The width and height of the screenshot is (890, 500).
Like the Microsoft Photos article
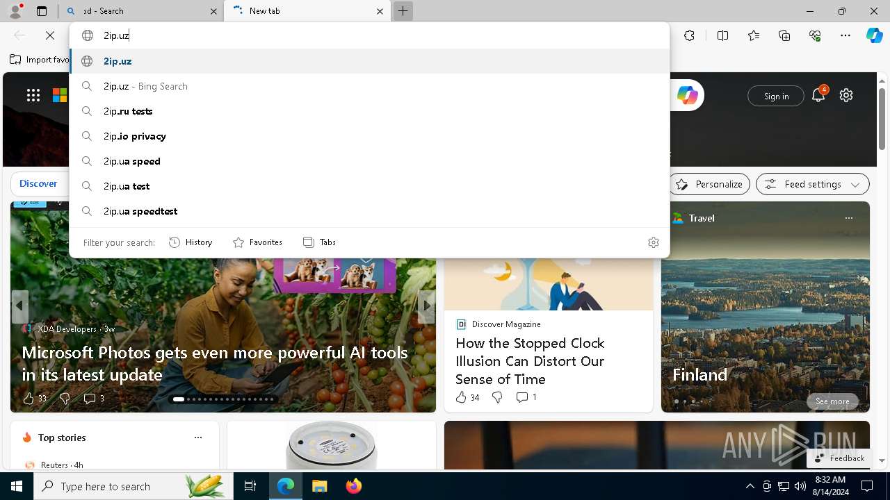coord(34,399)
